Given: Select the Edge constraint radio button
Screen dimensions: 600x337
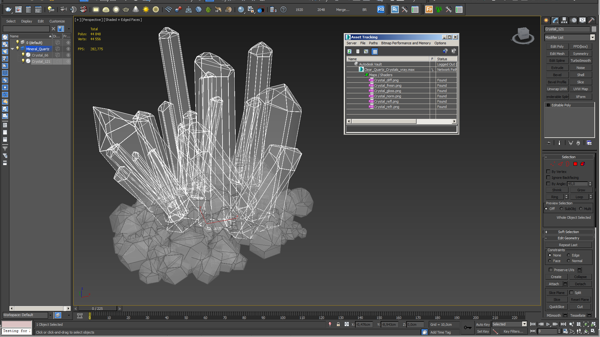Looking at the screenshot, I should point(568,255).
